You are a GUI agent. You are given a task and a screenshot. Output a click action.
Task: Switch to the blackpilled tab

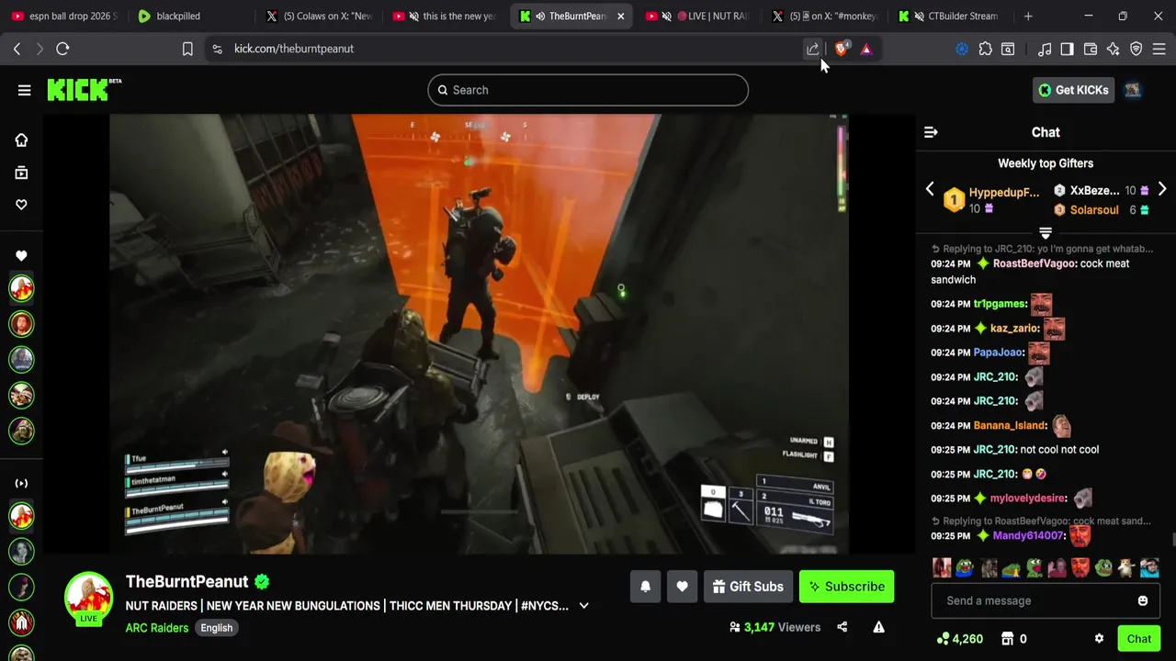pos(188,16)
